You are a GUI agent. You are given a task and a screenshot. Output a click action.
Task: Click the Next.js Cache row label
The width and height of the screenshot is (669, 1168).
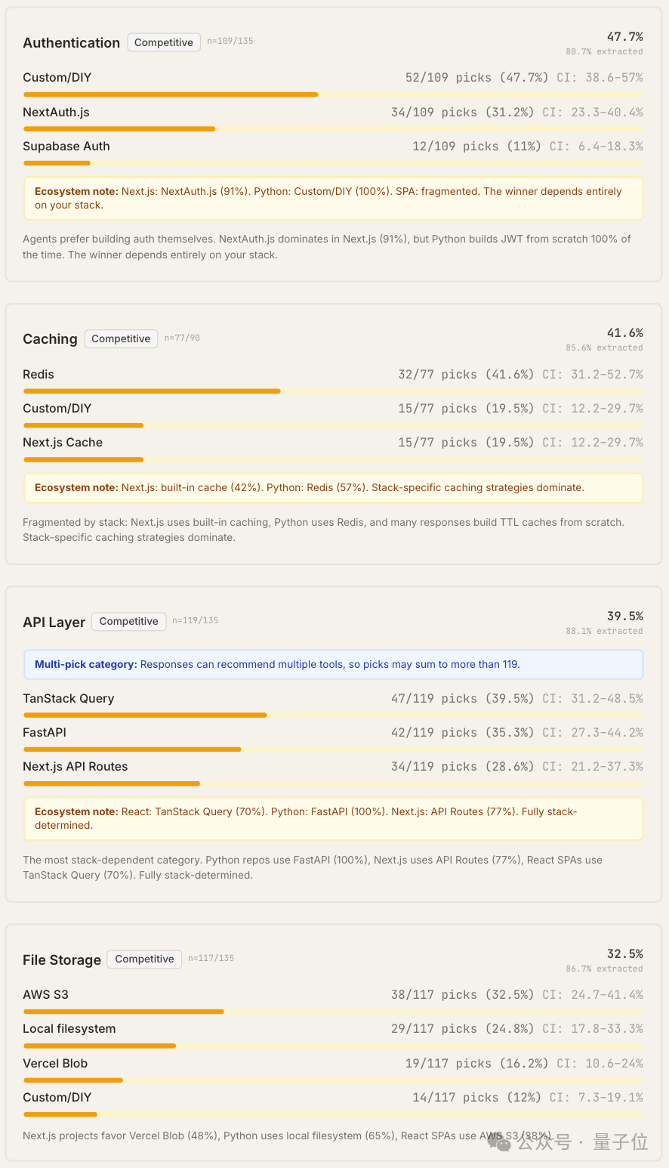point(63,442)
